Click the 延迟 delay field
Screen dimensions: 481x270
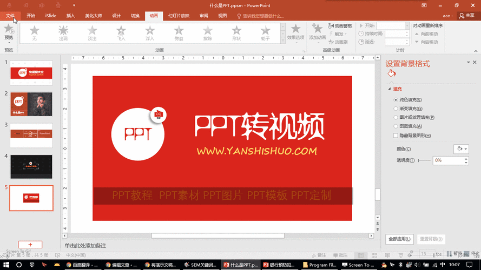397,42
